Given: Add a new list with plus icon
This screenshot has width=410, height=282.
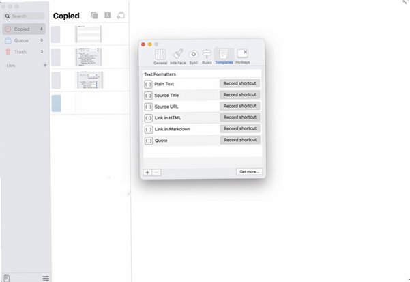Looking at the screenshot, I should (45, 65).
